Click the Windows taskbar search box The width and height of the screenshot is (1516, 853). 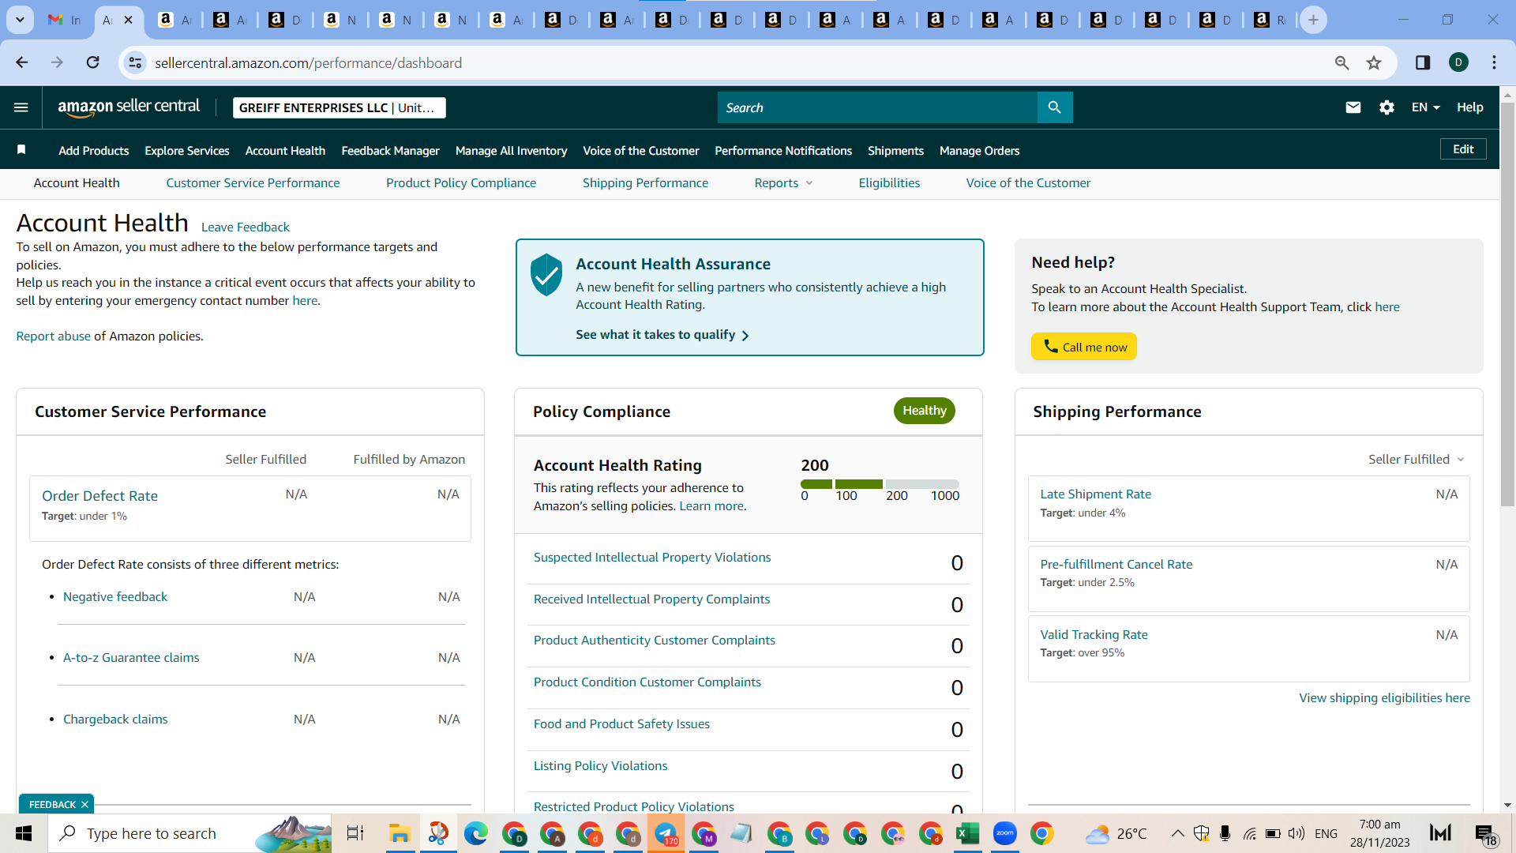click(x=190, y=833)
